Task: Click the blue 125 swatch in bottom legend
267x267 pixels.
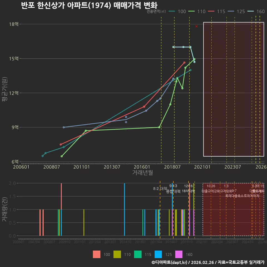Action: (158, 254)
